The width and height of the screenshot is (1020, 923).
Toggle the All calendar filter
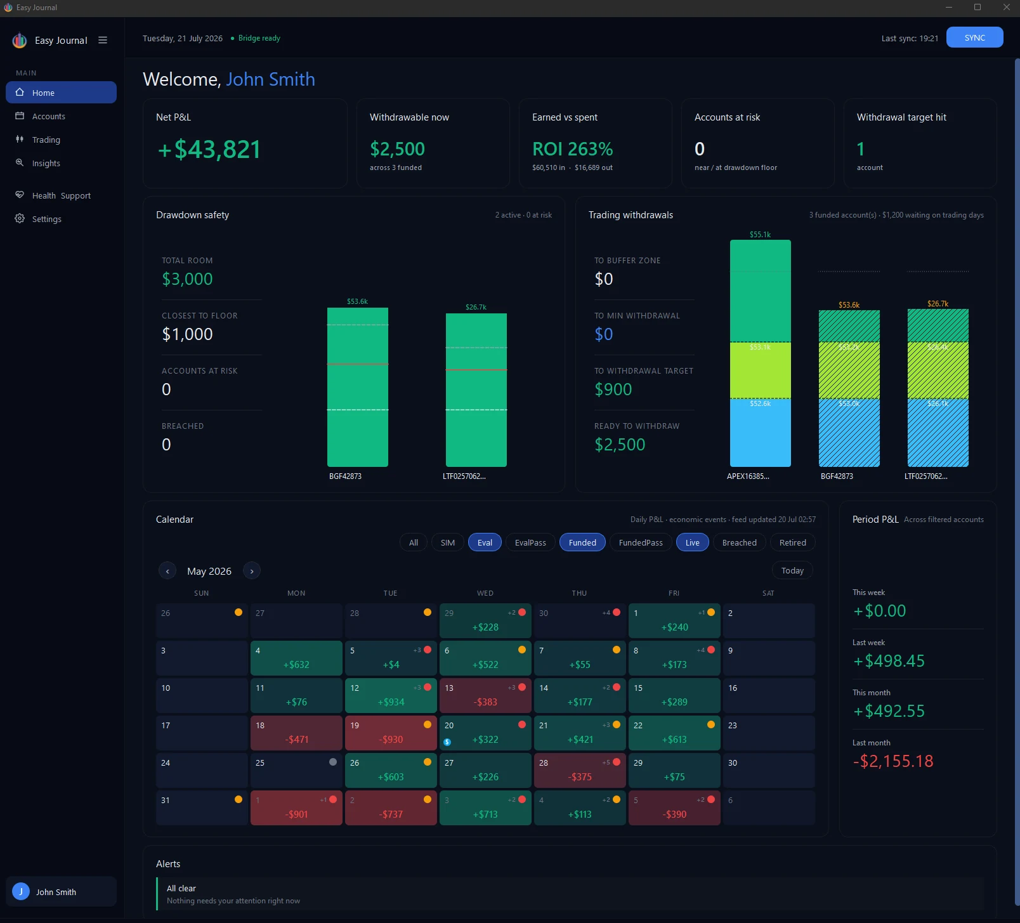[x=414, y=542]
